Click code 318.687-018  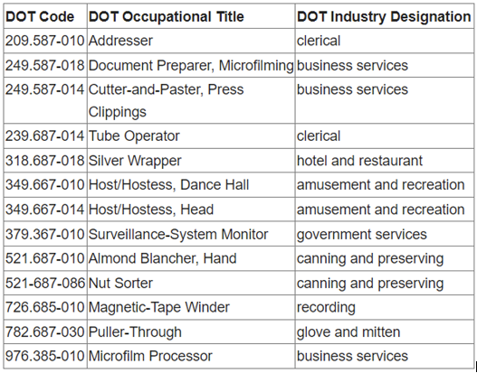[45, 161]
